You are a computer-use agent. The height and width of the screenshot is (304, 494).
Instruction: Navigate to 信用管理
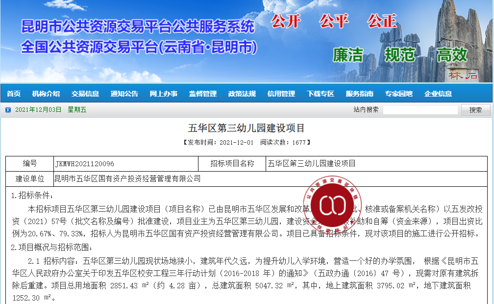[281, 94]
